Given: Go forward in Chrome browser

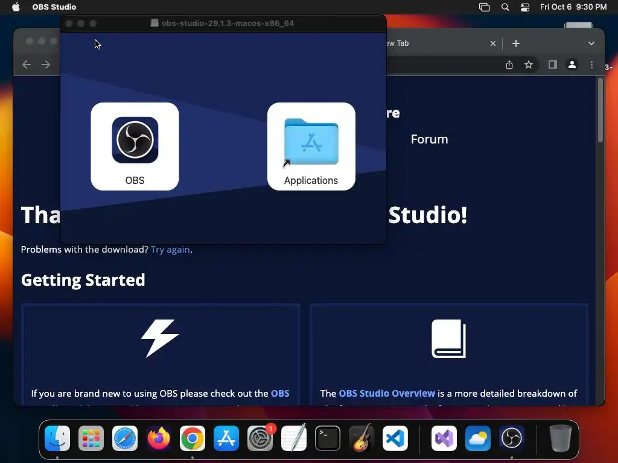Looking at the screenshot, I should 46,64.
